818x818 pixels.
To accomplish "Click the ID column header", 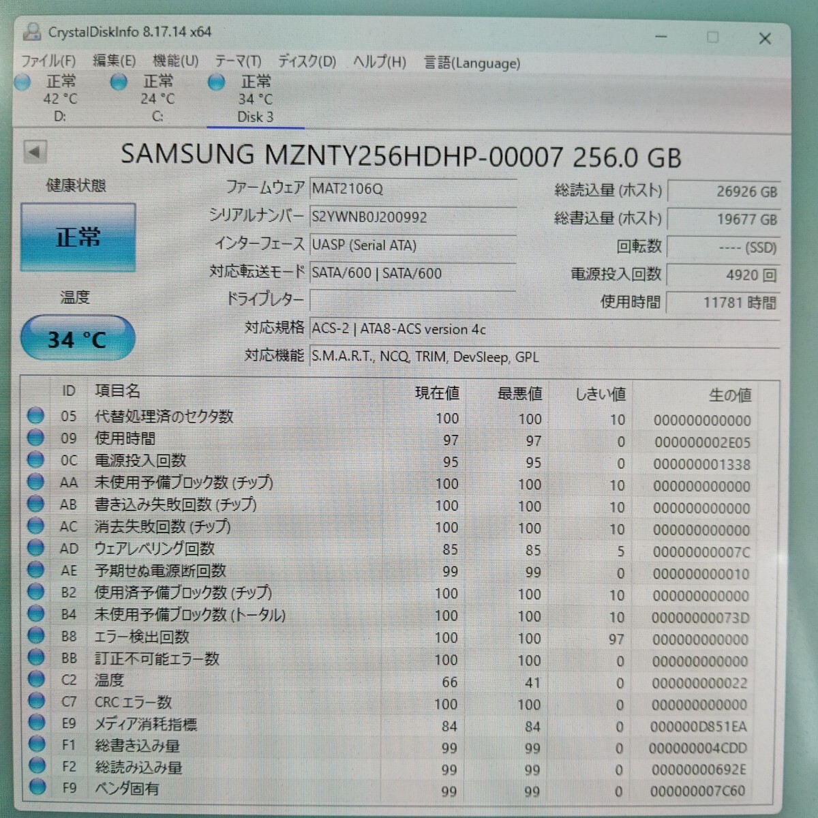I will [68, 391].
